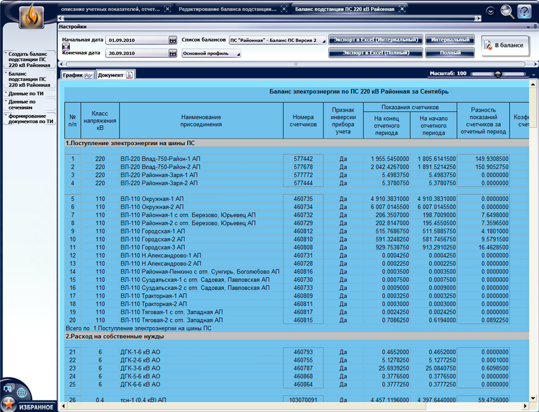Adjust the Масштаб zoom slider handle

498,74
